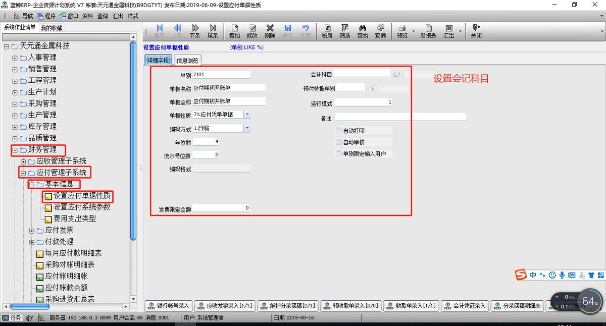Switch to 收款单录入[1/1] window button
The height and width of the screenshot is (326, 606).
(411, 306)
